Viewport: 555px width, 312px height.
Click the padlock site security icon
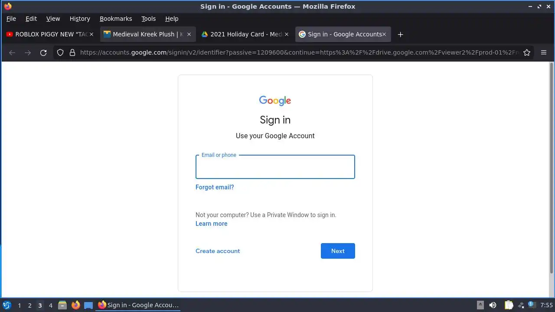(x=72, y=52)
